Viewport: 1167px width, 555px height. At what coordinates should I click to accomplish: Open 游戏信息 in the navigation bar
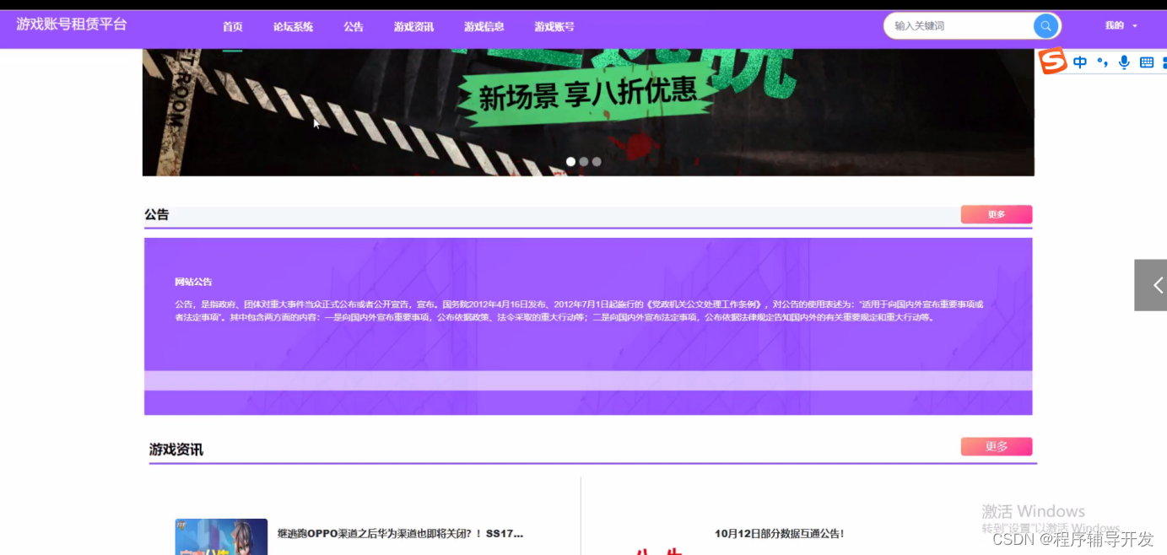[x=484, y=27]
